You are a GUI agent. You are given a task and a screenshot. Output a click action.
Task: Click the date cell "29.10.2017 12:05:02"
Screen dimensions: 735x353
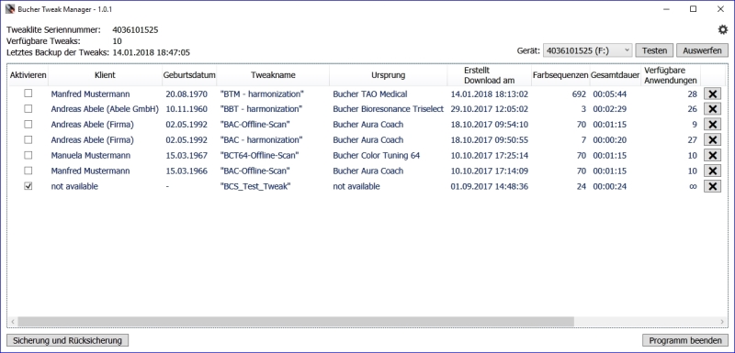490,109
